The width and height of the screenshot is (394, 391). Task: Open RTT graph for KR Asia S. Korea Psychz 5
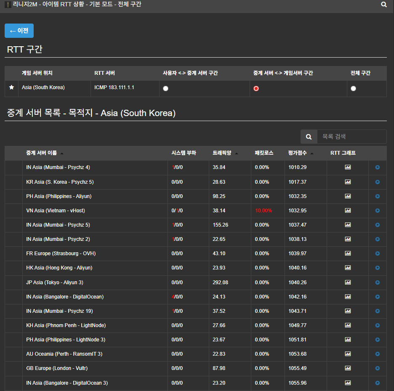pos(348,182)
